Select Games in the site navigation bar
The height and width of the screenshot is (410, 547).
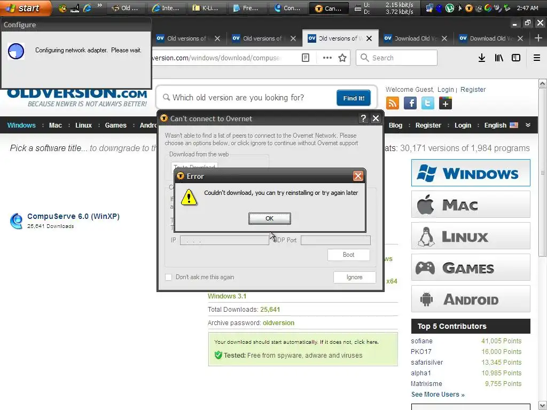pyautogui.click(x=115, y=125)
